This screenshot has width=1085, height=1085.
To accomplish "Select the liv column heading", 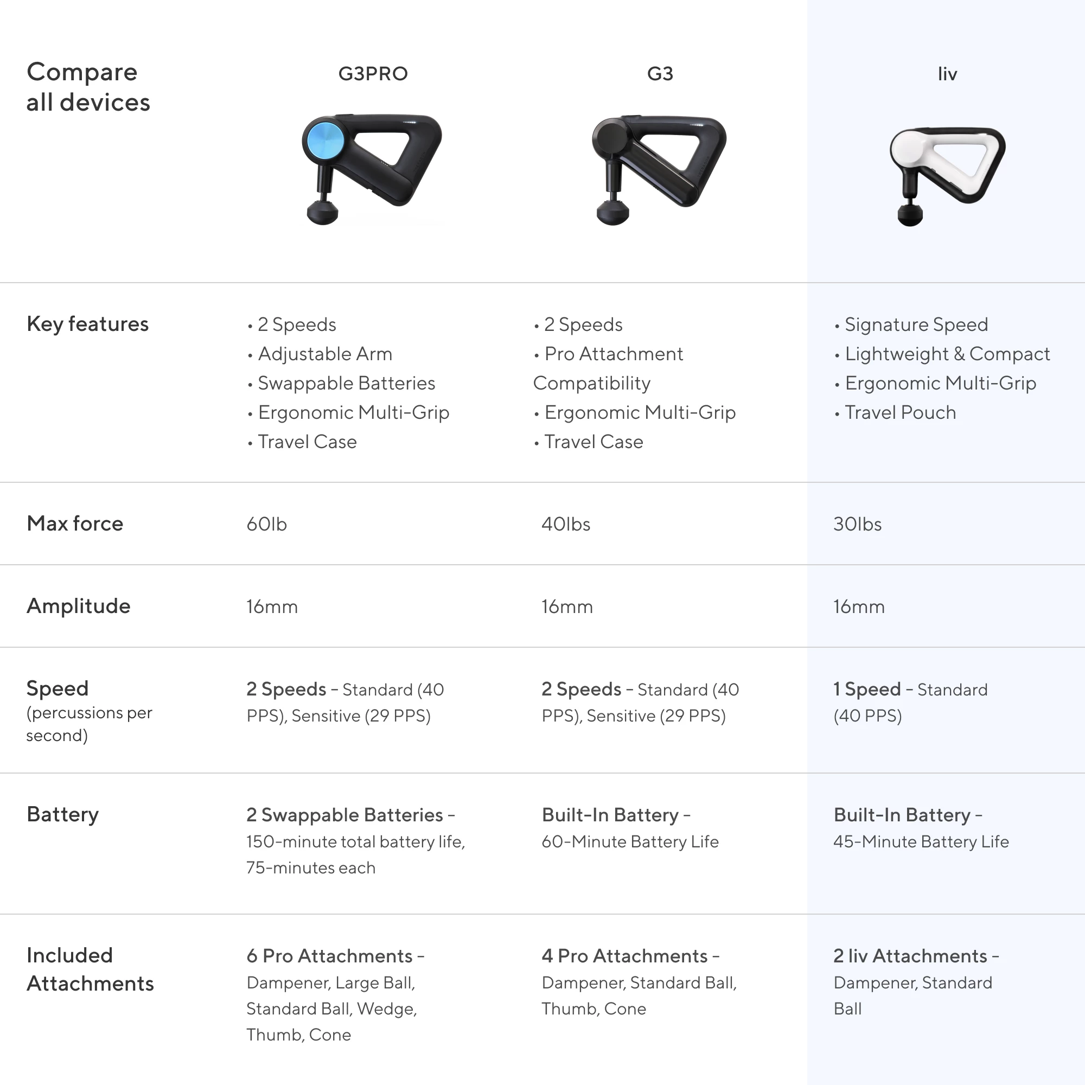I will pyautogui.click(x=947, y=74).
